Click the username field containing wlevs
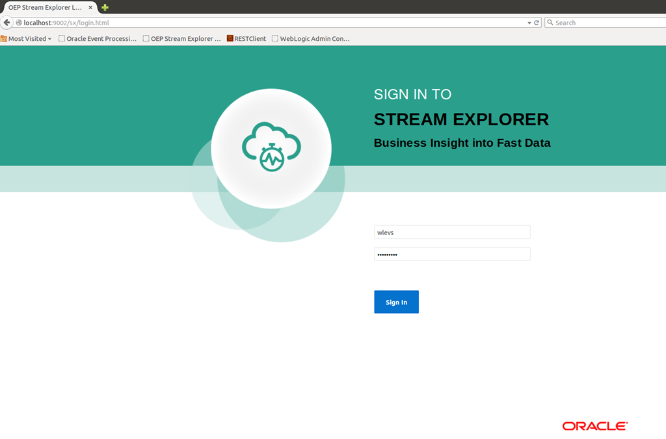666x439 pixels. (x=452, y=232)
